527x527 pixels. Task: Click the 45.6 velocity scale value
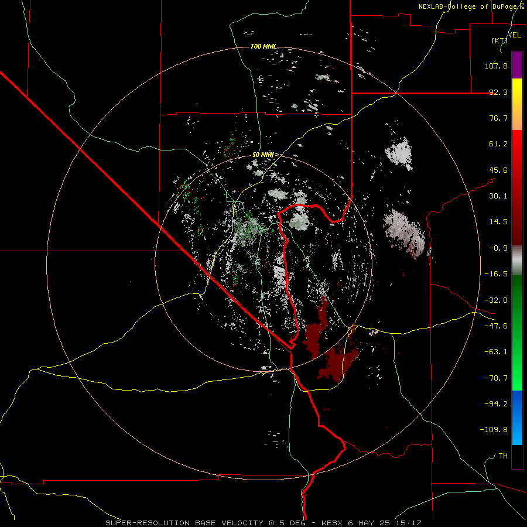coord(498,170)
